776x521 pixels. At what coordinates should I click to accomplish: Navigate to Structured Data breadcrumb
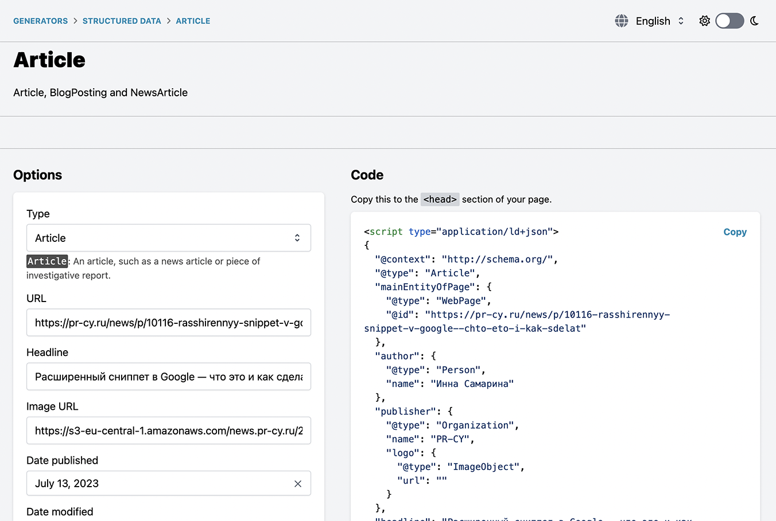[x=122, y=21]
